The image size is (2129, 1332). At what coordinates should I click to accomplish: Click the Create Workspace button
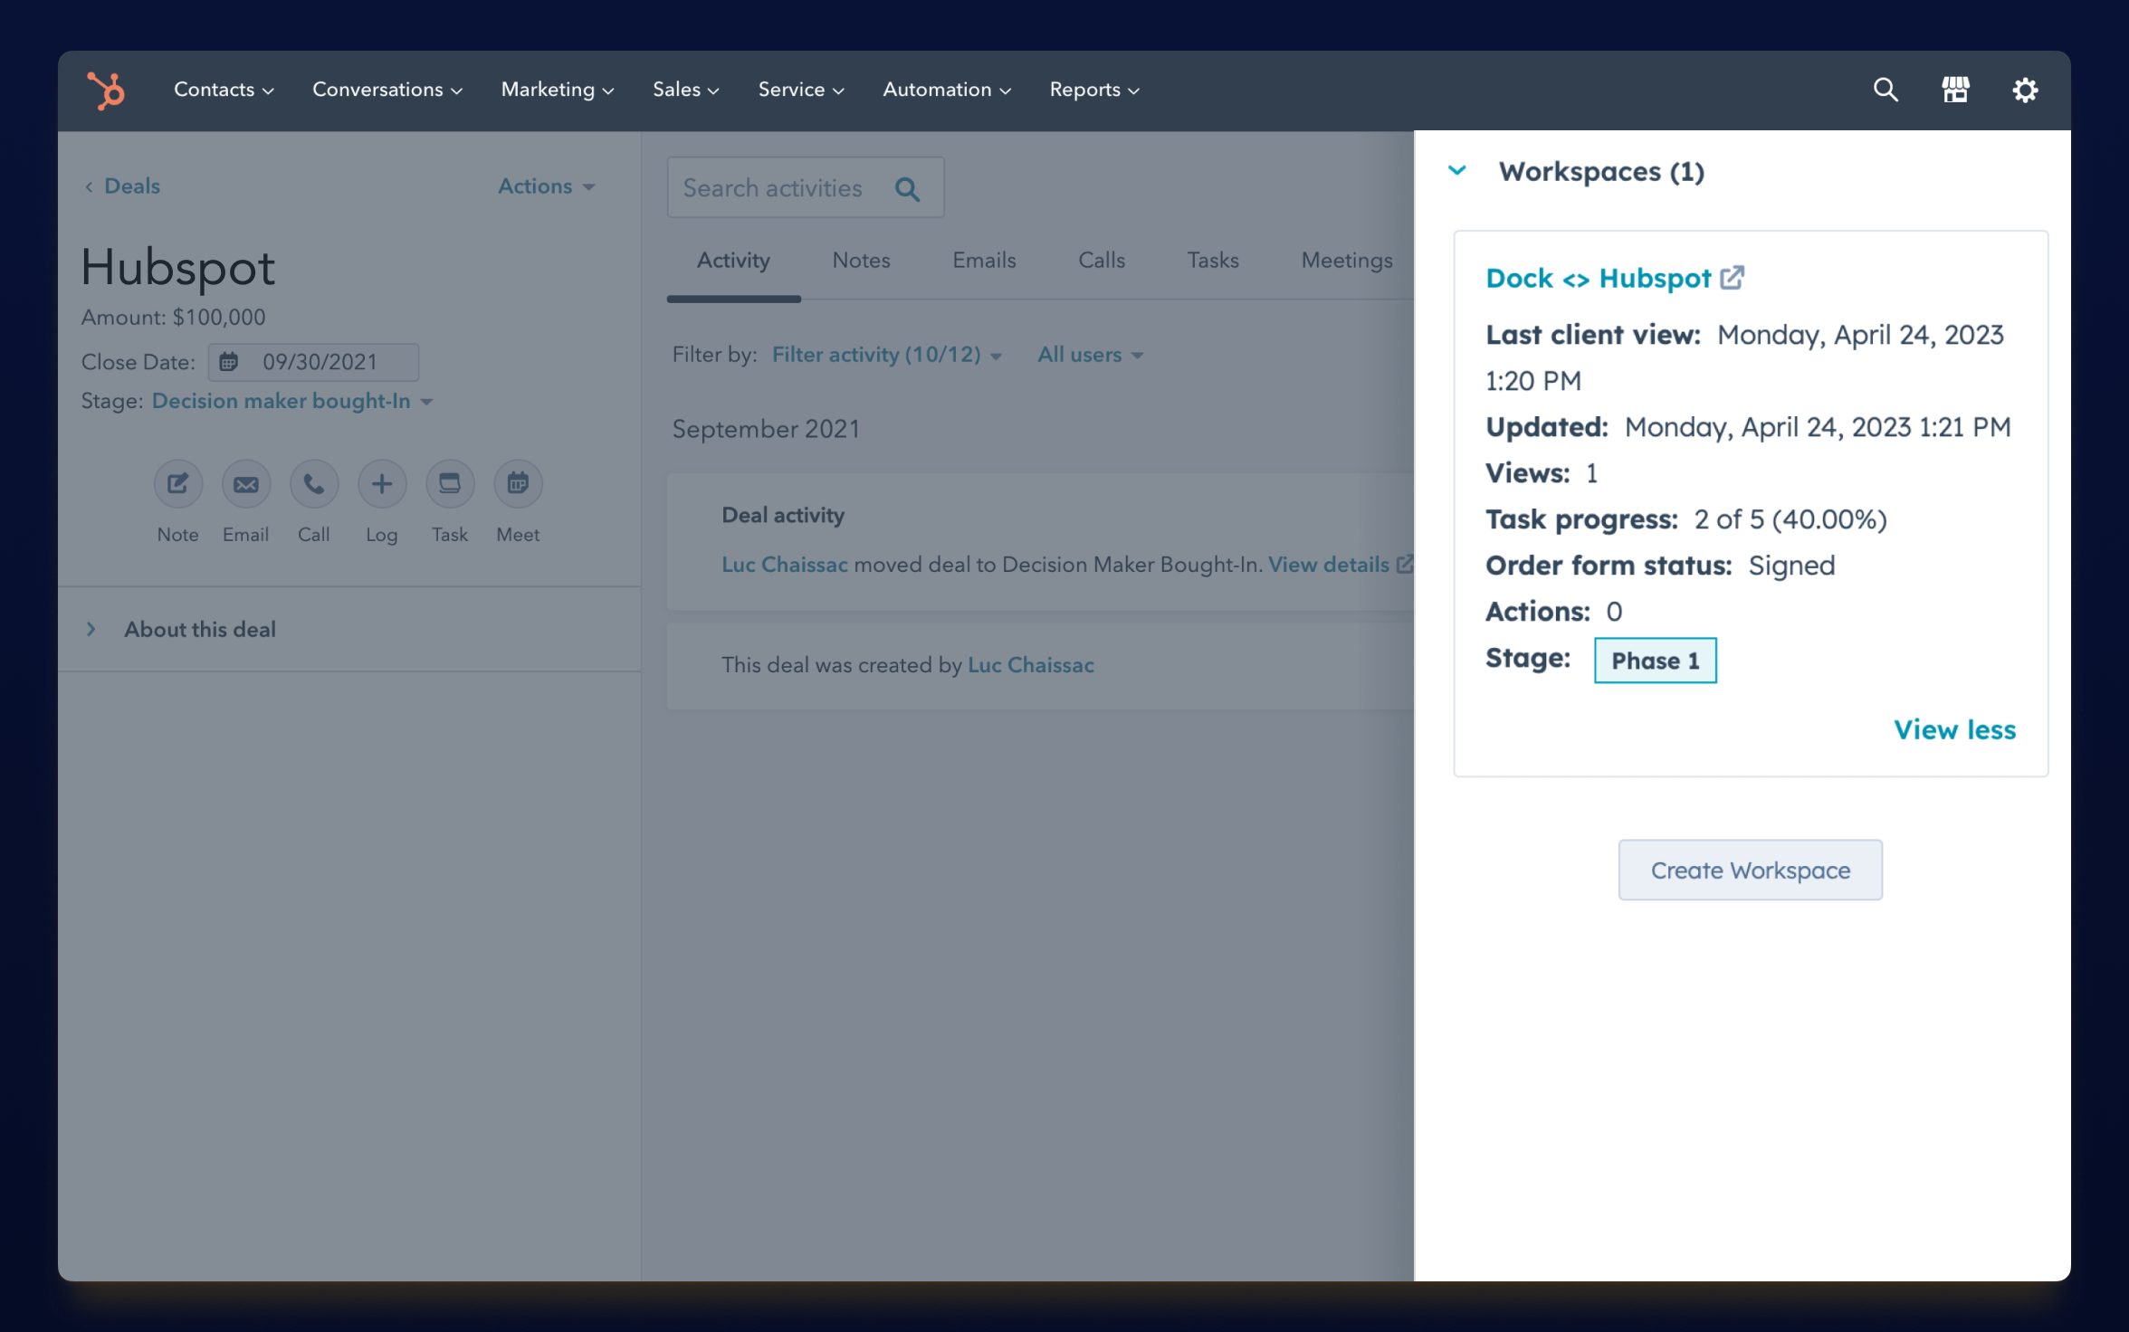tap(1750, 870)
